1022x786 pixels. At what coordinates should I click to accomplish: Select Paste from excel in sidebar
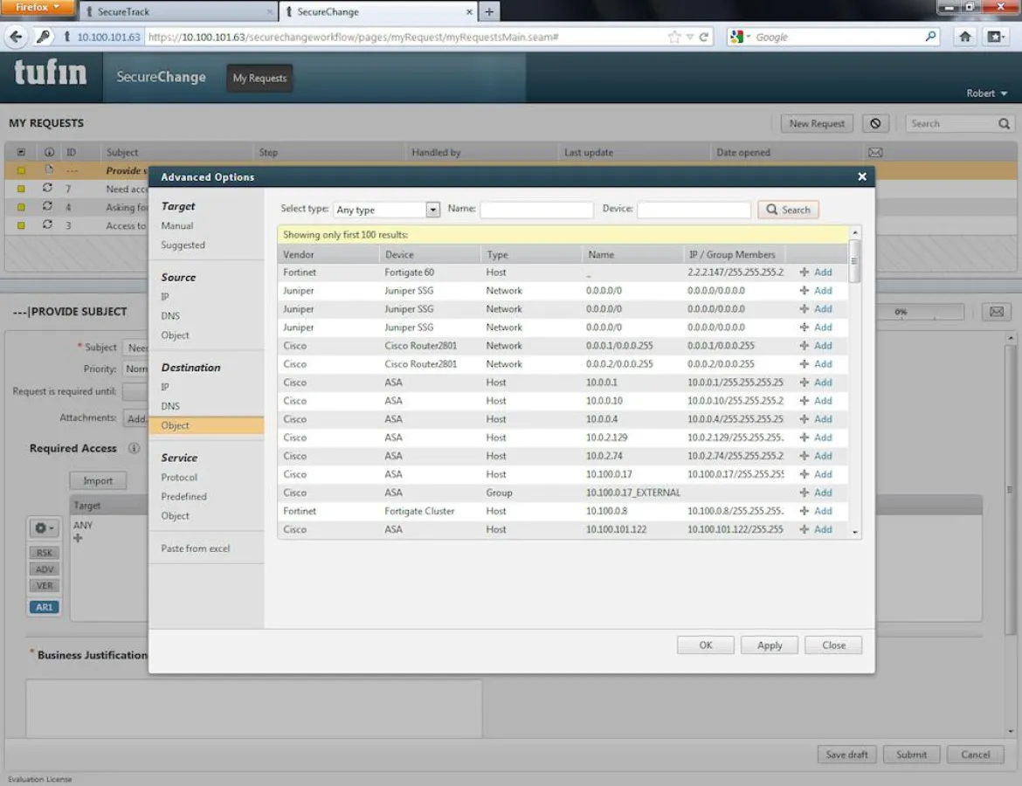(196, 548)
